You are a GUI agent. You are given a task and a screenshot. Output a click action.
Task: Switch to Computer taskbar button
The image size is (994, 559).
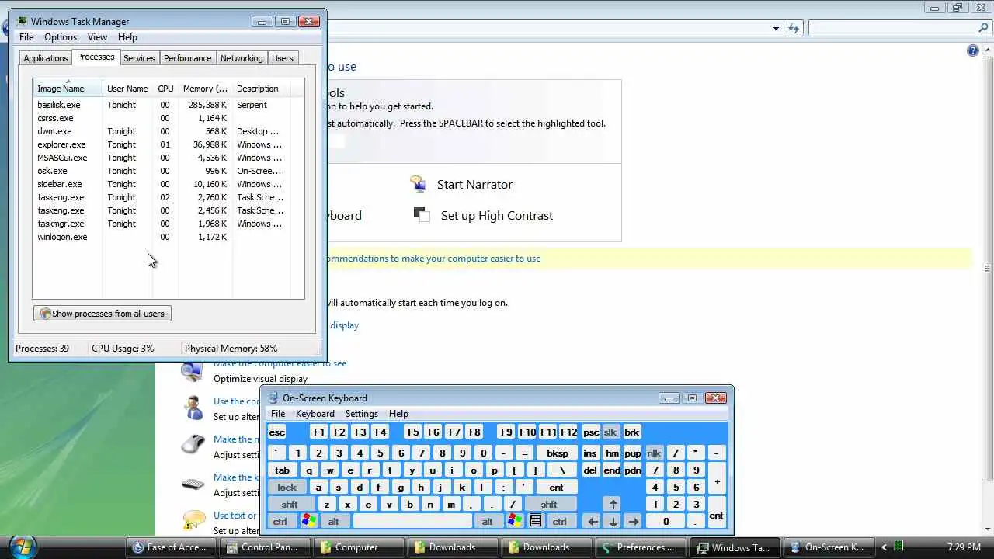357,547
